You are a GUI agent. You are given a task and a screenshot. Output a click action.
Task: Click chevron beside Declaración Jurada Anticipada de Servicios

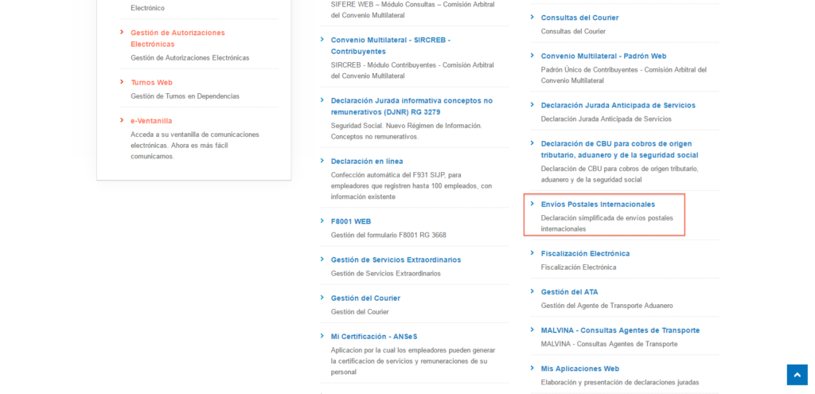point(532,104)
